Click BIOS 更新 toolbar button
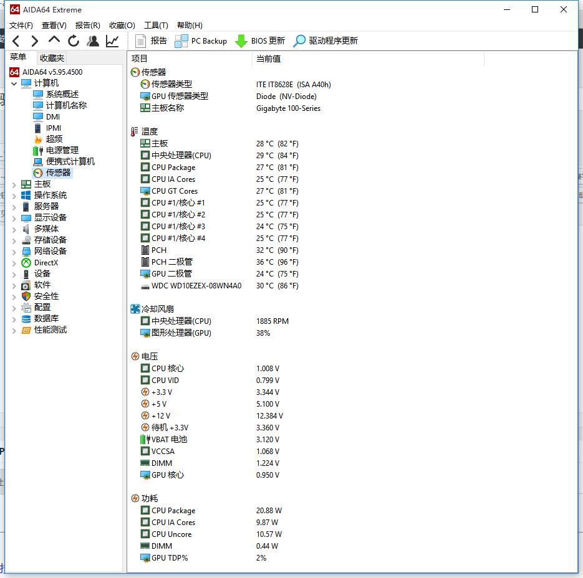The image size is (583, 578). 260,41
